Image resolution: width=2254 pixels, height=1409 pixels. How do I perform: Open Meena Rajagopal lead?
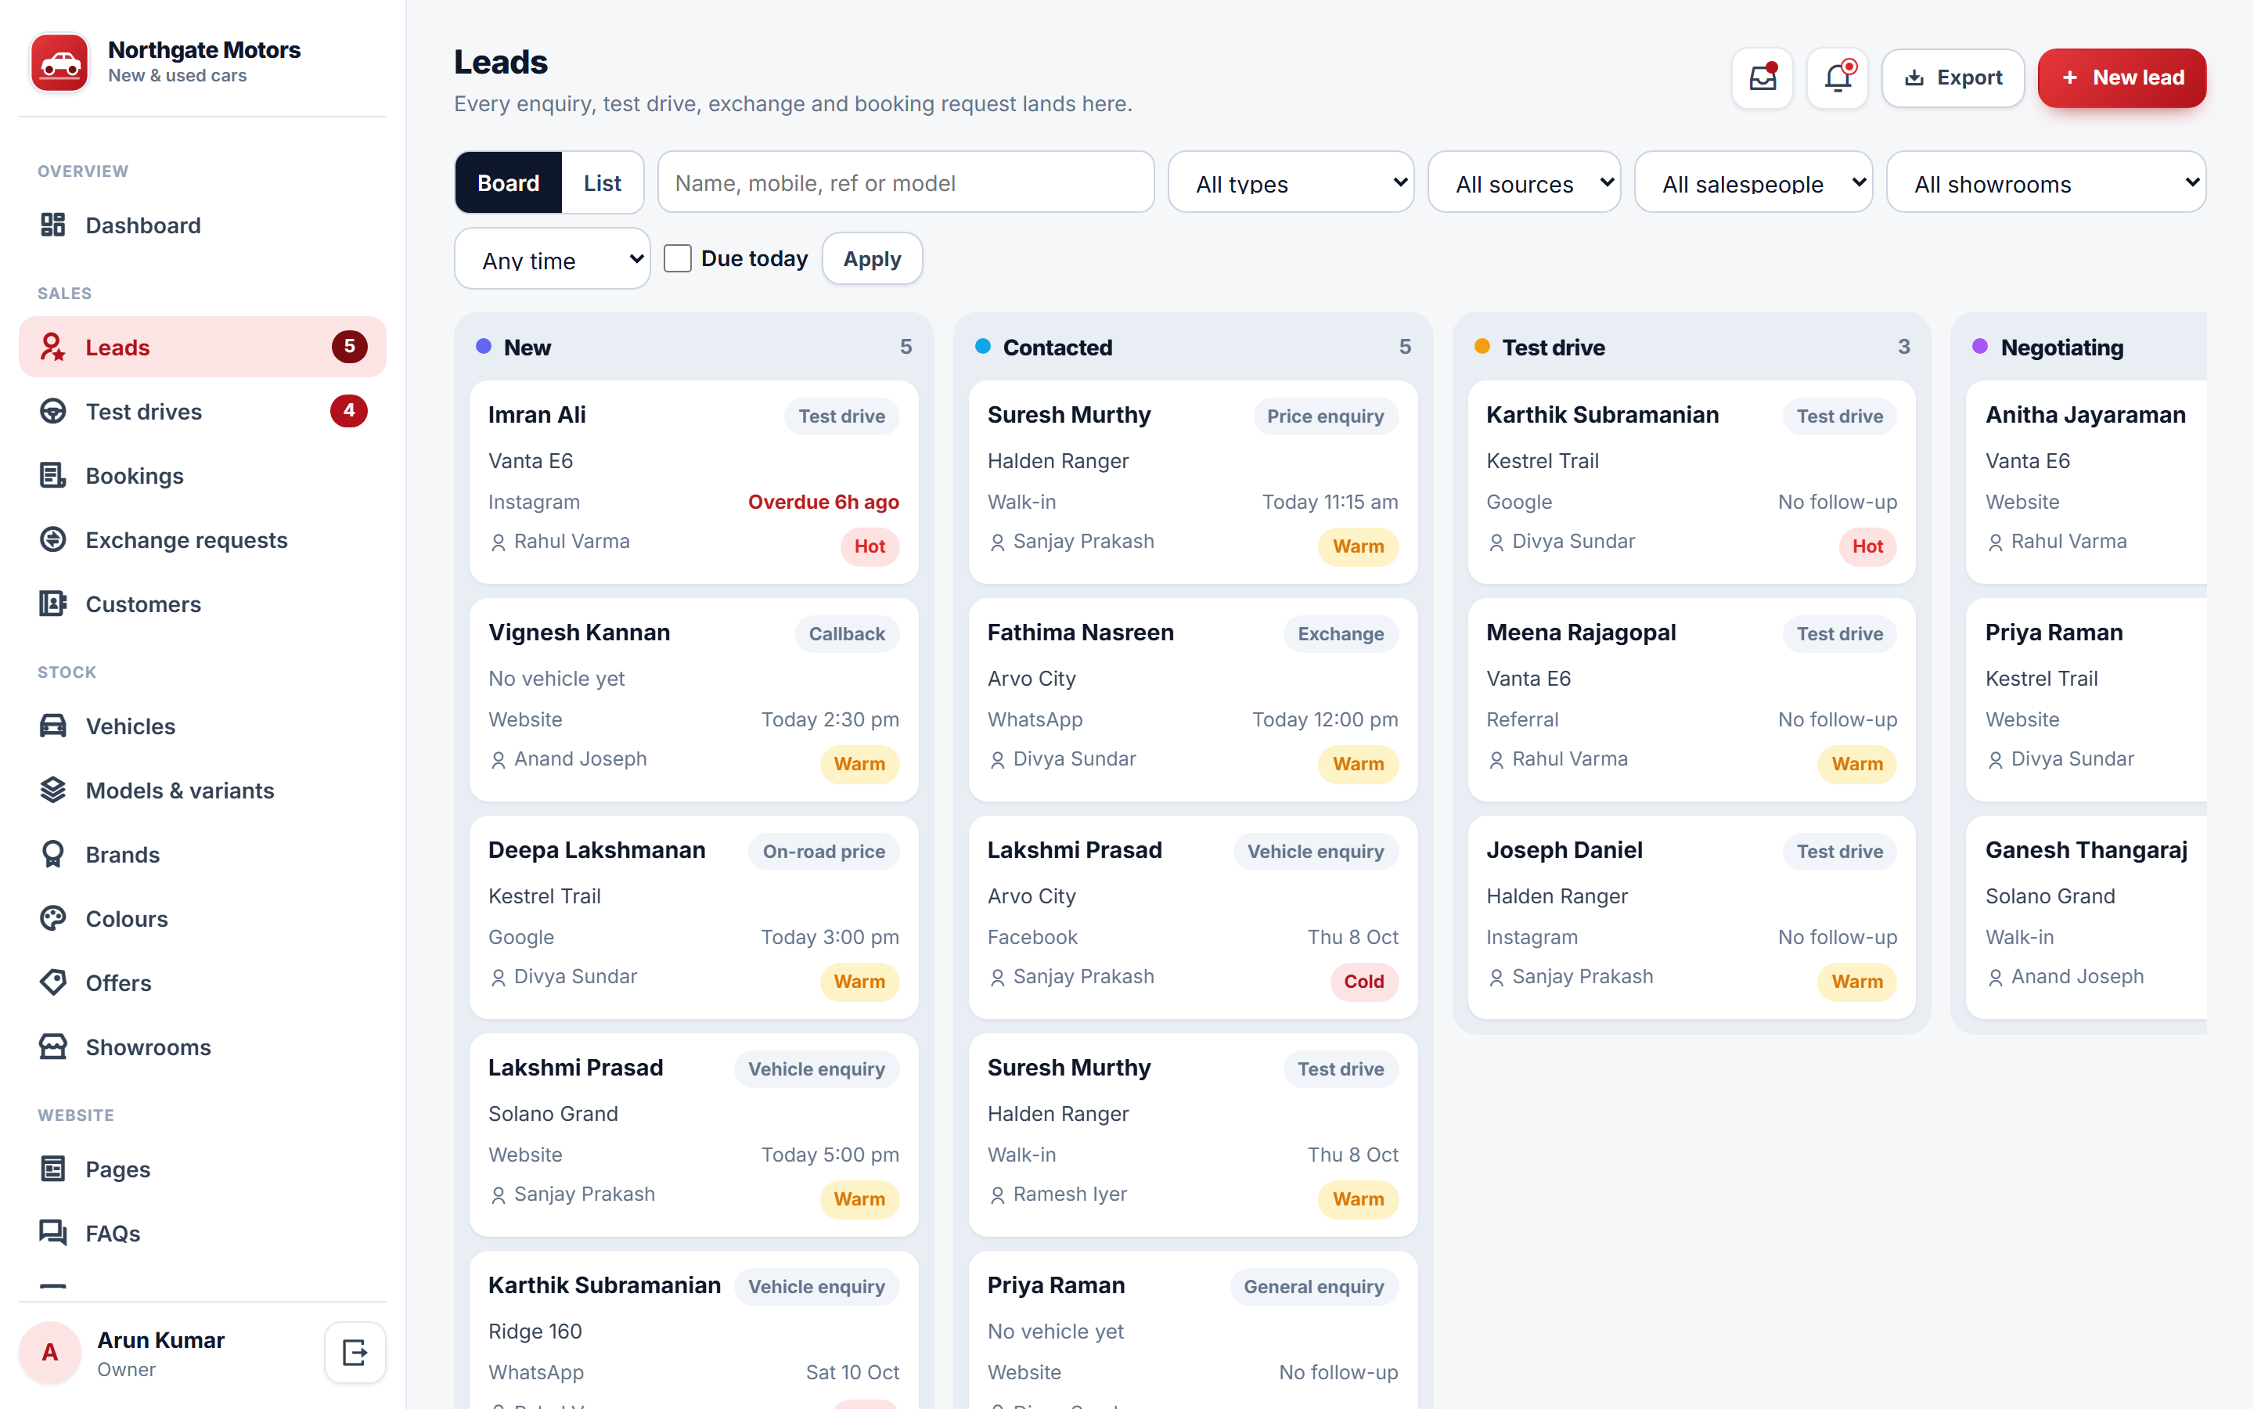[1691, 700]
